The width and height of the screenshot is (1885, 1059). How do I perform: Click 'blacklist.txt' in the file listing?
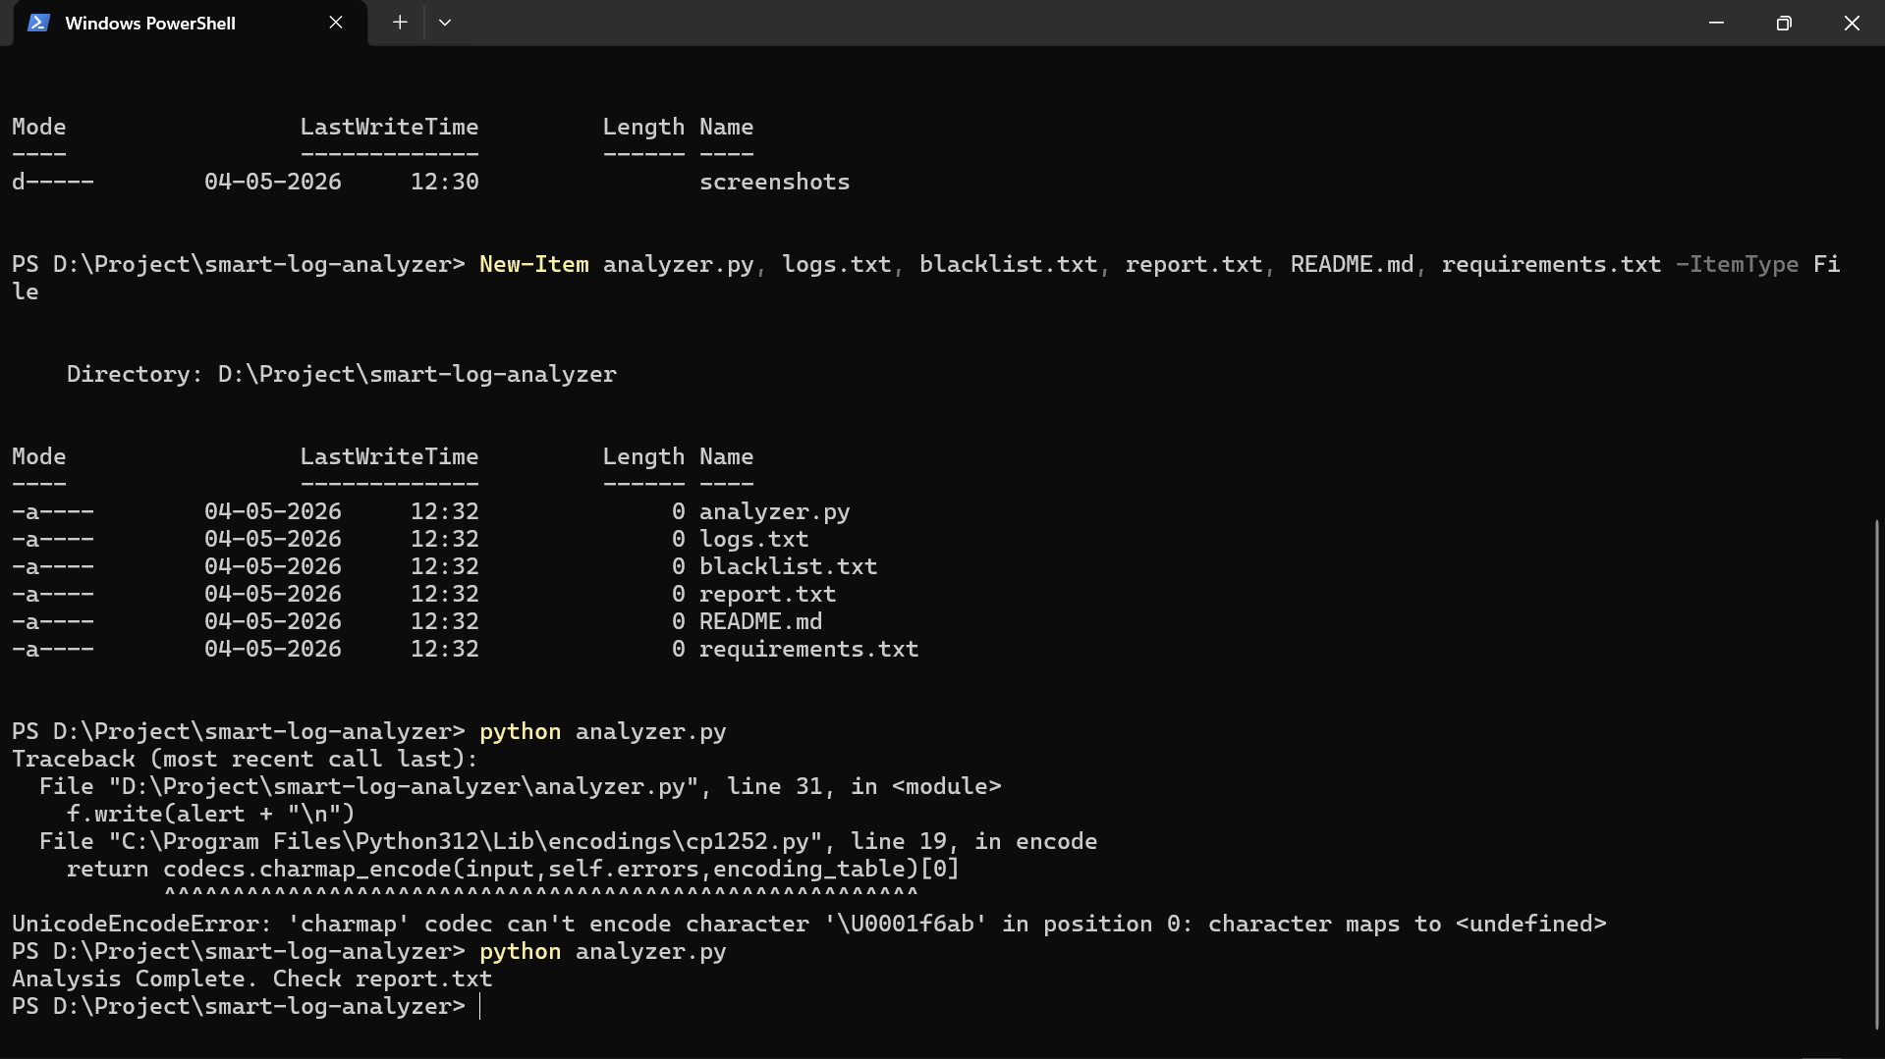click(788, 566)
